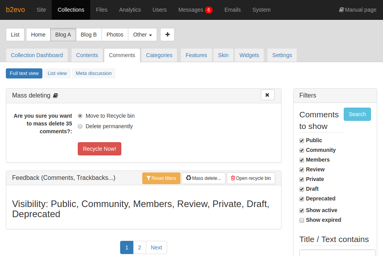This screenshot has width=383, height=256.
Task: Select Move to Recycle bin option
Action: point(80,116)
